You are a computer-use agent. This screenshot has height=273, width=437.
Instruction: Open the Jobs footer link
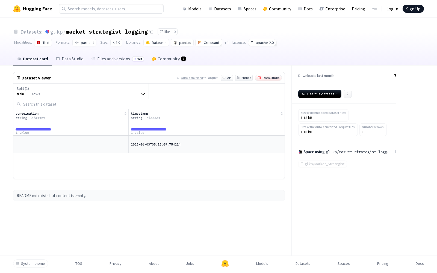tap(190, 263)
